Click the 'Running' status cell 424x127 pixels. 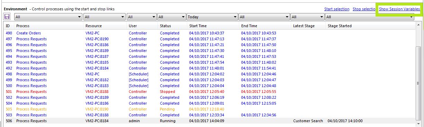click(x=168, y=121)
